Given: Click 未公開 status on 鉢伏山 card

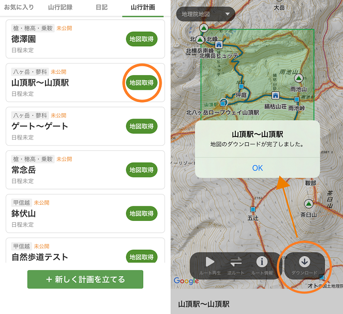Looking at the screenshot, I should coord(42,202).
